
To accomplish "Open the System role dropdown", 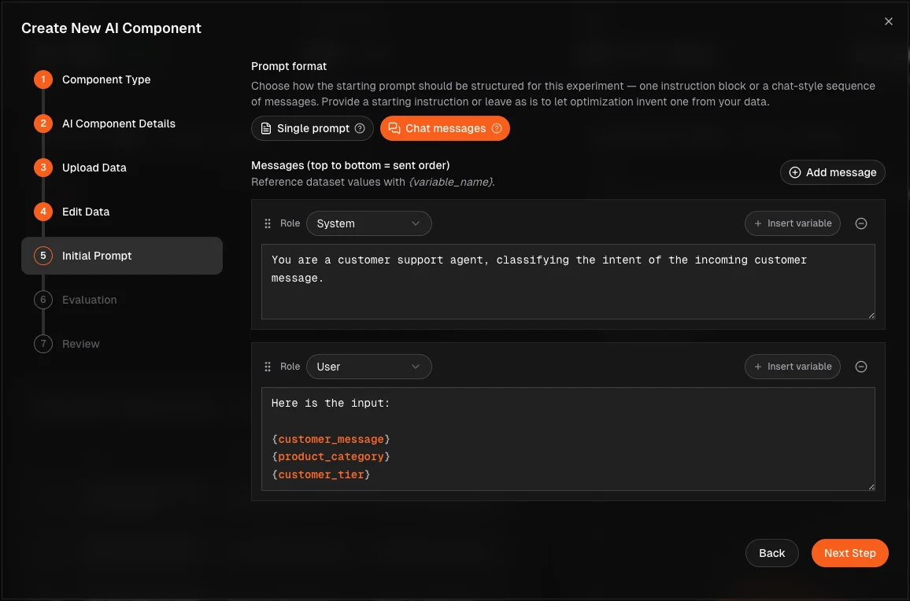I will 368,223.
